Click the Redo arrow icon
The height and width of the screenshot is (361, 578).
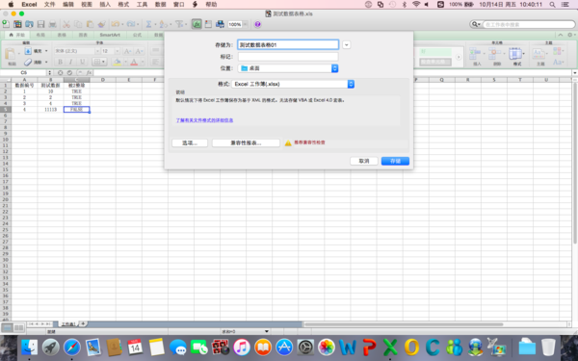(131, 24)
